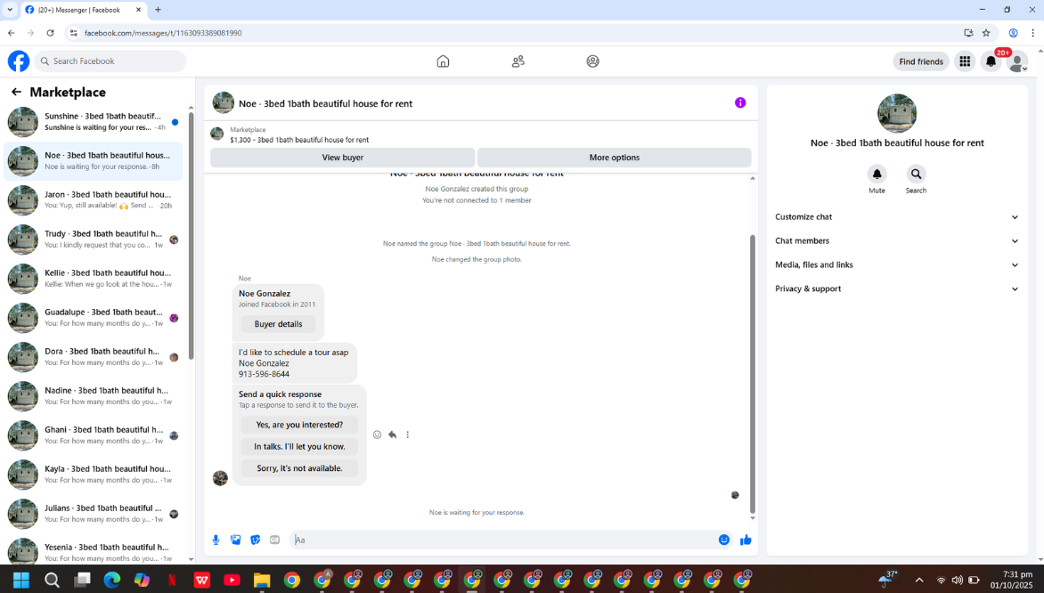Send quick response "In talks. I'll let you know."
This screenshot has width=1044, height=593.
(299, 447)
